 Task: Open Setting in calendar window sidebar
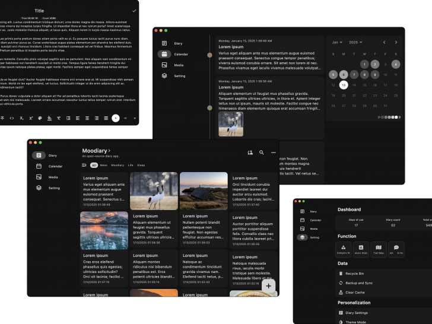tap(173, 76)
